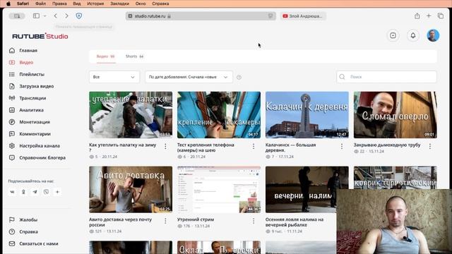Open options menu for Как утеплить палатку video

165,146
